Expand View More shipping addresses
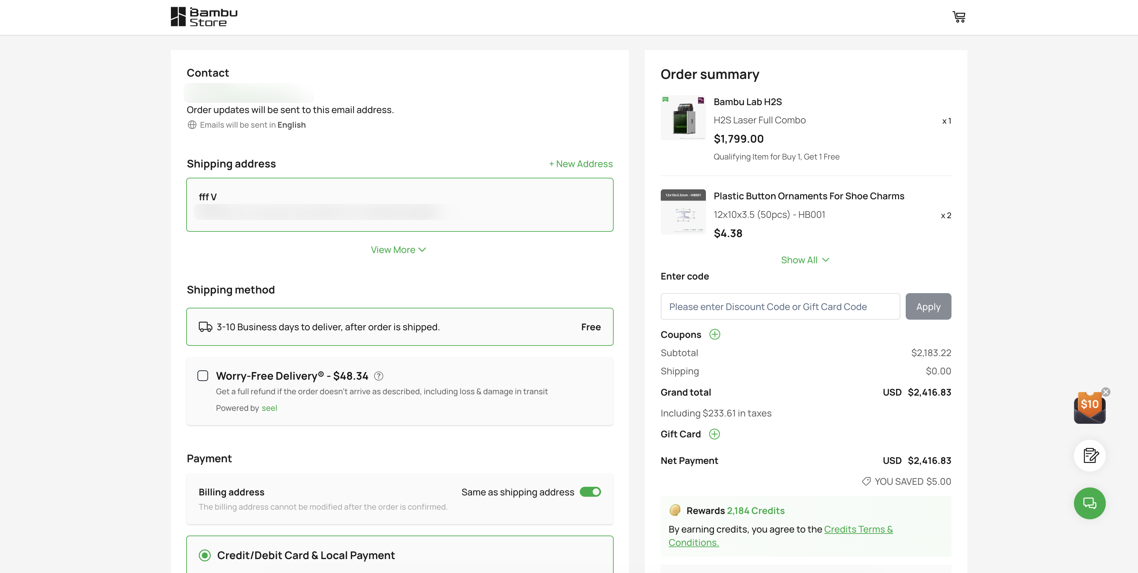 tap(399, 249)
